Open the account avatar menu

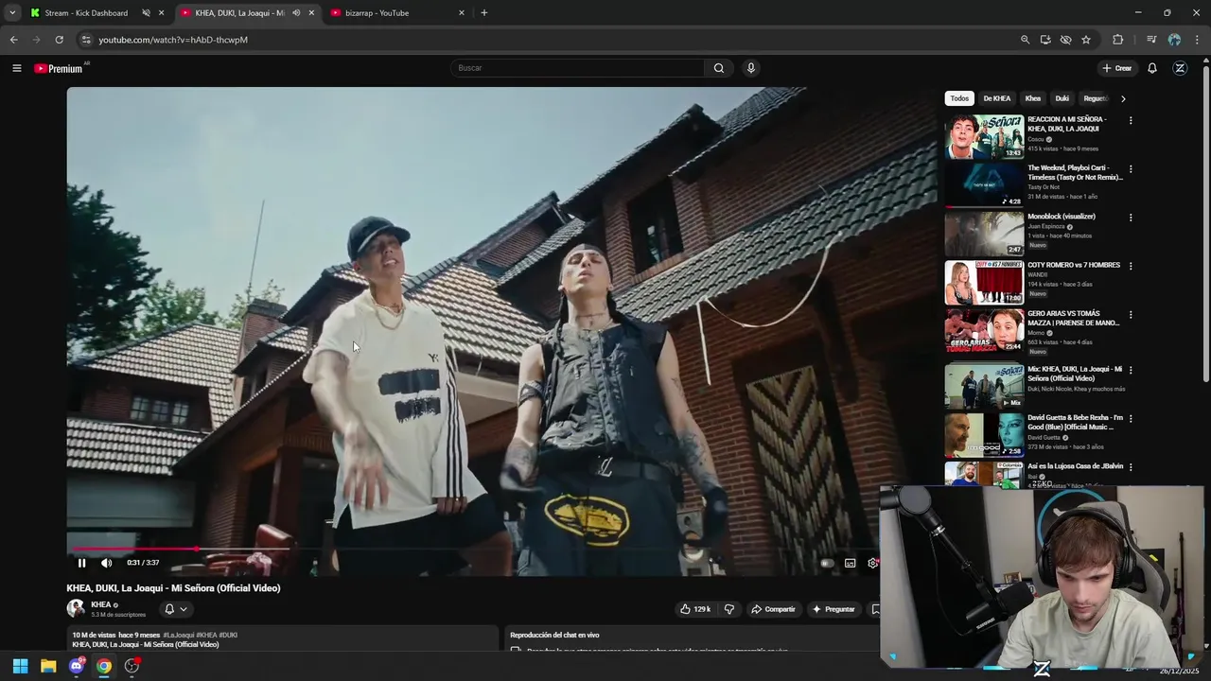[x=1180, y=68]
